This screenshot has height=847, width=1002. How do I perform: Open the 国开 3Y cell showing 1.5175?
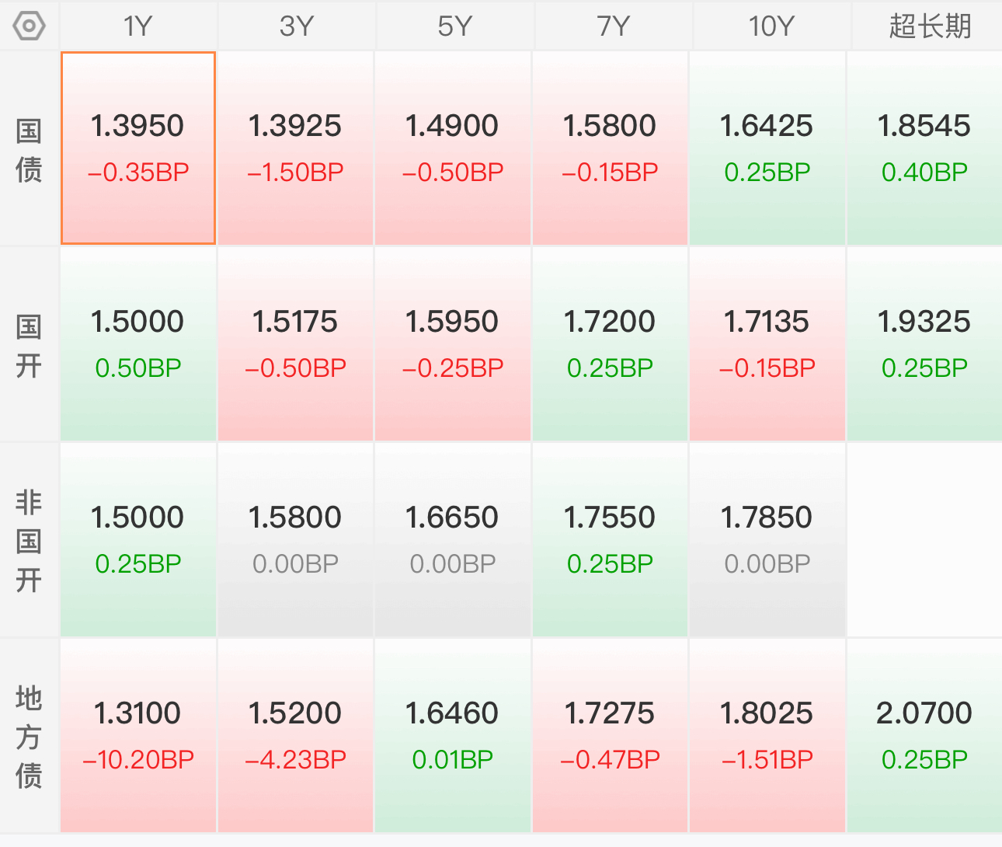click(x=295, y=344)
